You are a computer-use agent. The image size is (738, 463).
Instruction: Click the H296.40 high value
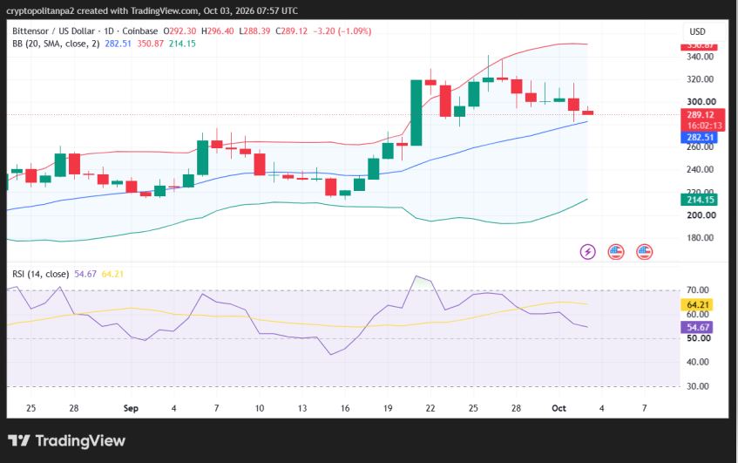pos(218,31)
